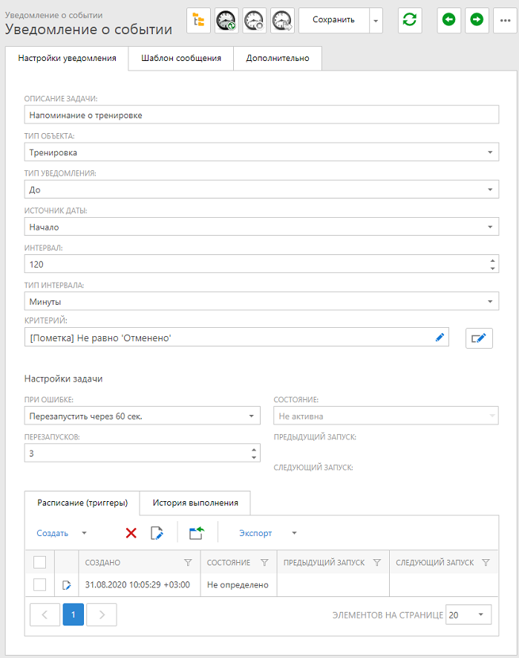
Task: Switch to the Настройки уведомления tab
Action: (67, 58)
